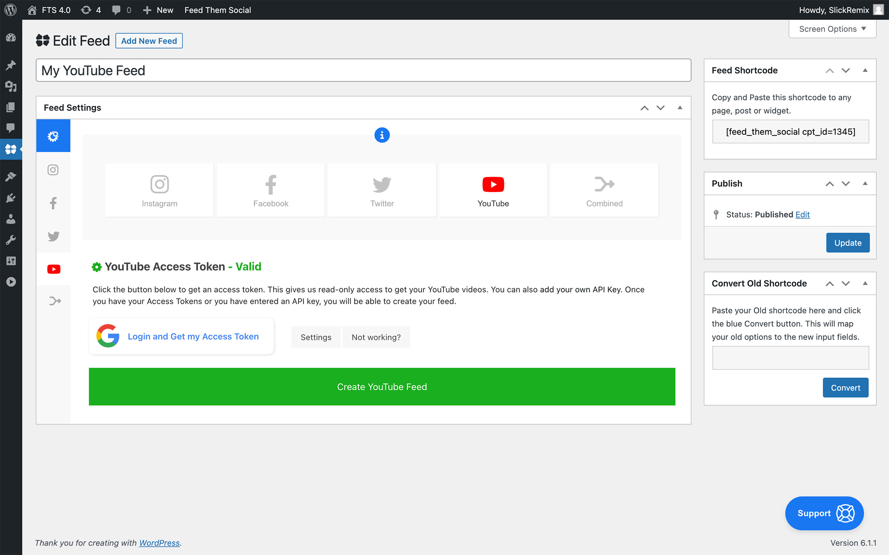Visit site home FTS 4.0

[x=49, y=10]
